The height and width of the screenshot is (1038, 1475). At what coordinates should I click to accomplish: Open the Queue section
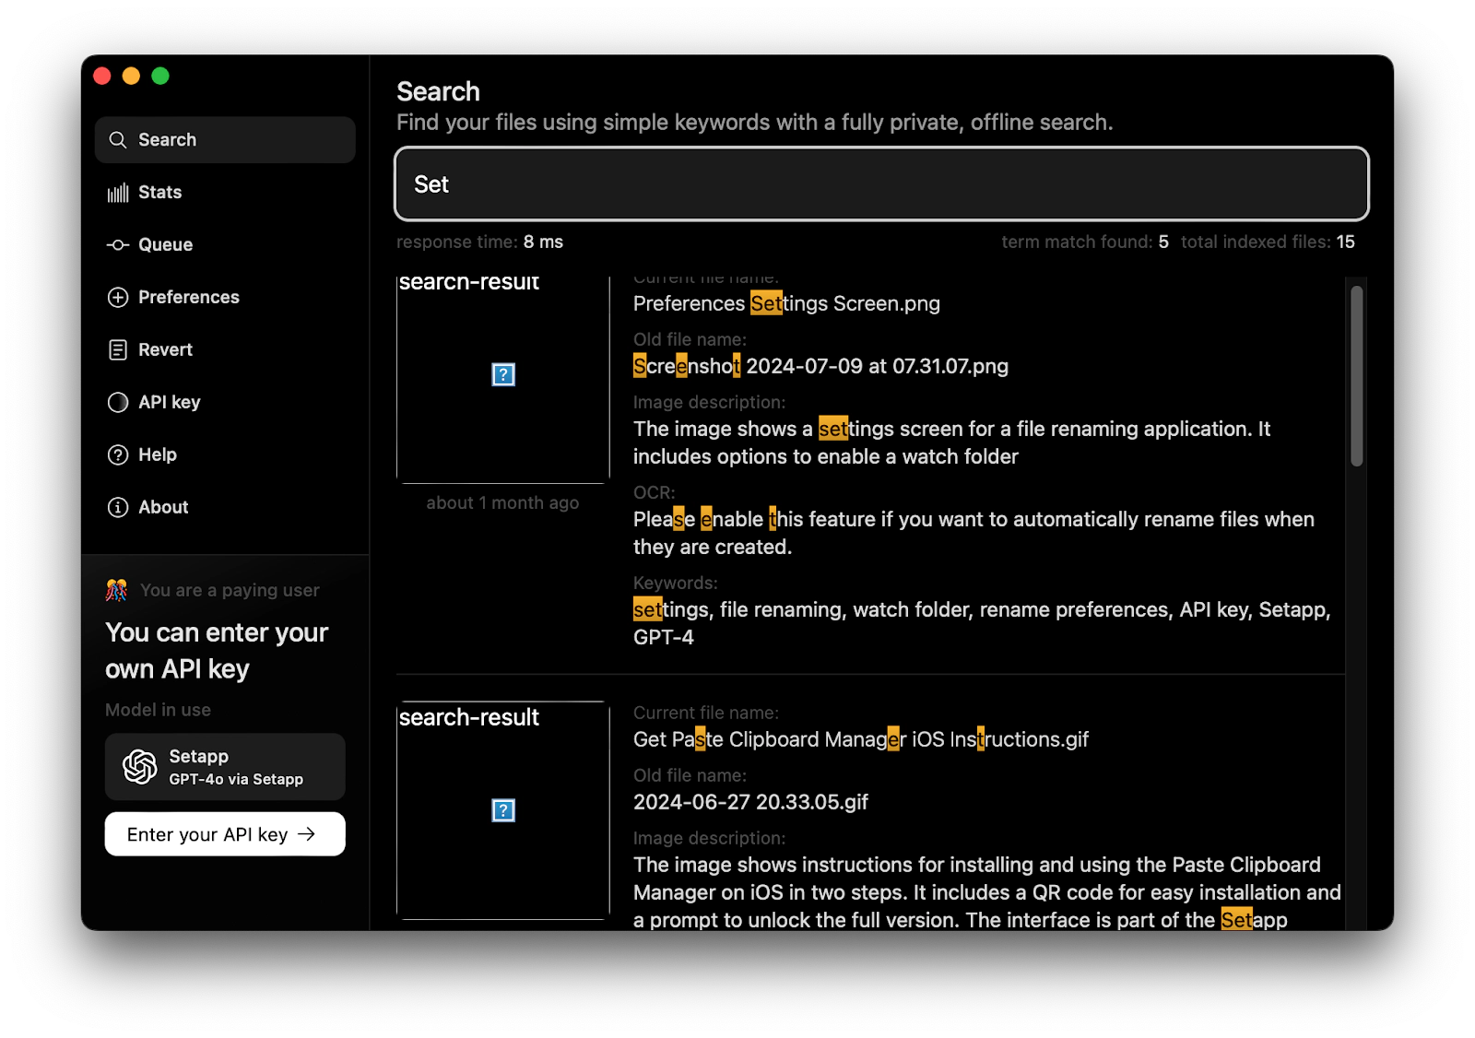(x=164, y=244)
